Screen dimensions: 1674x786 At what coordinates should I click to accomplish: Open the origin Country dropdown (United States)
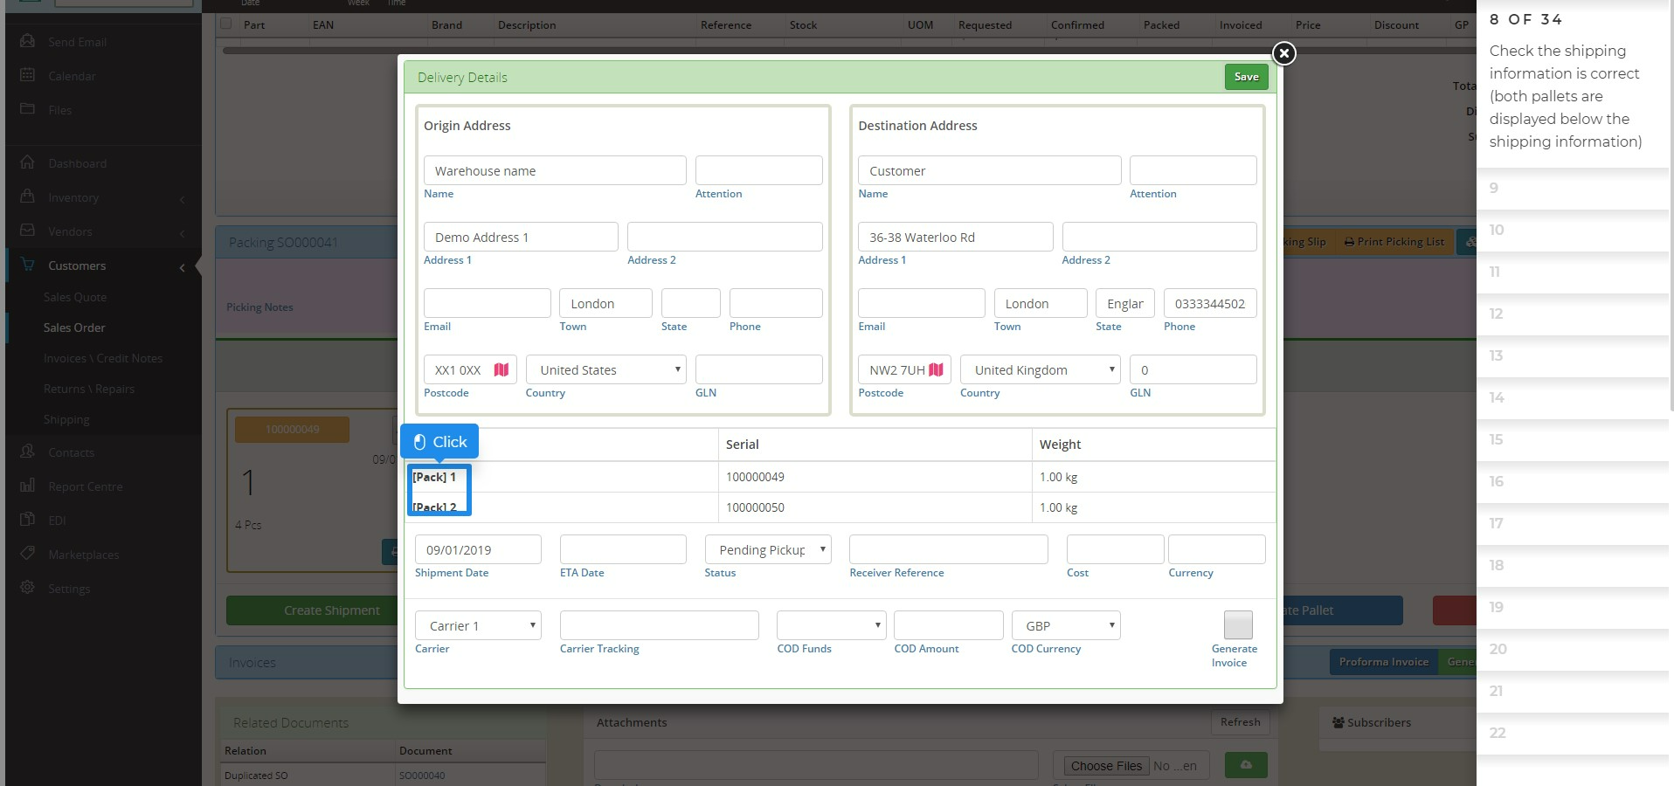(605, 370)
